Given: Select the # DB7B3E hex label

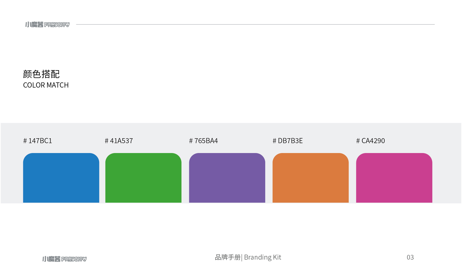Looking at the screenshot, I should pos(288,141).
